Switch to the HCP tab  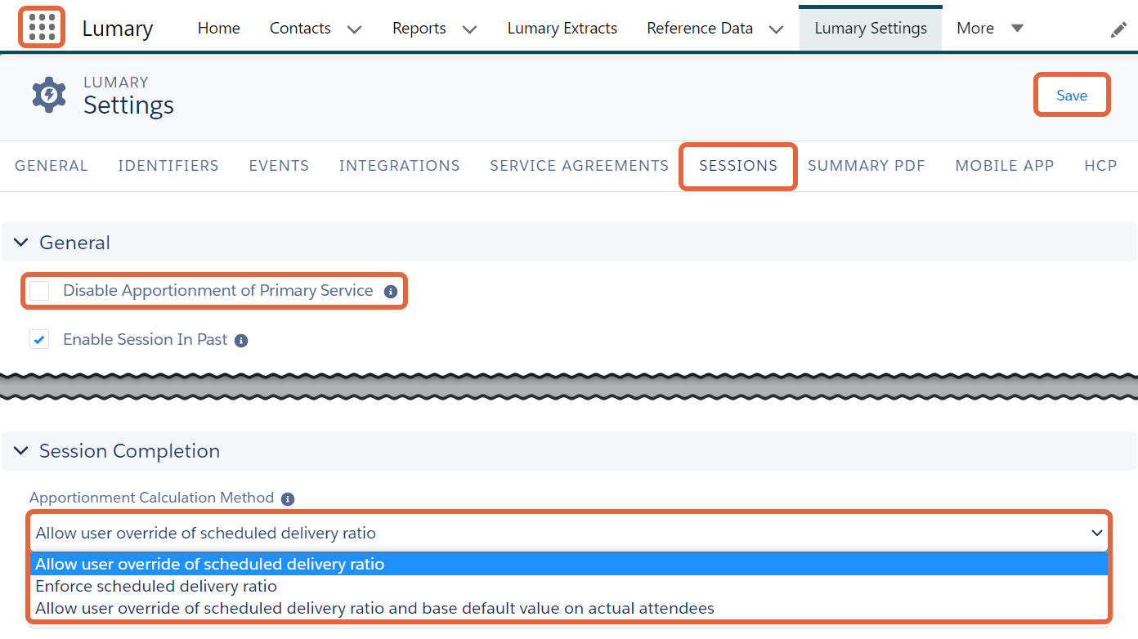click(x=1101, y=166)
